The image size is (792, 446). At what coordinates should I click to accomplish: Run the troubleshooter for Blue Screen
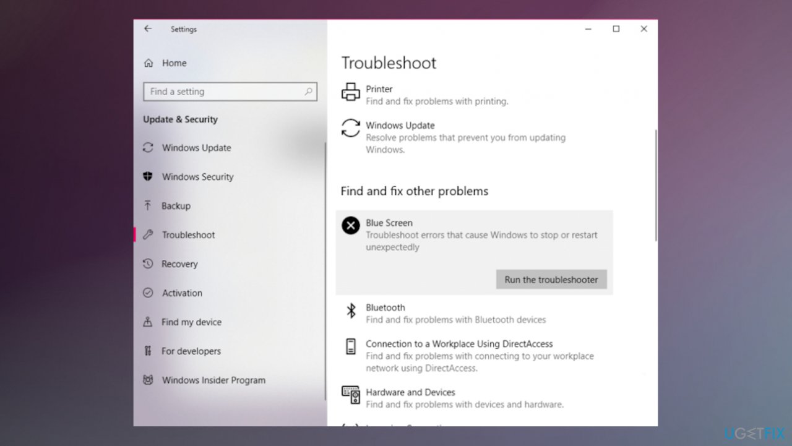coord(551,280)
